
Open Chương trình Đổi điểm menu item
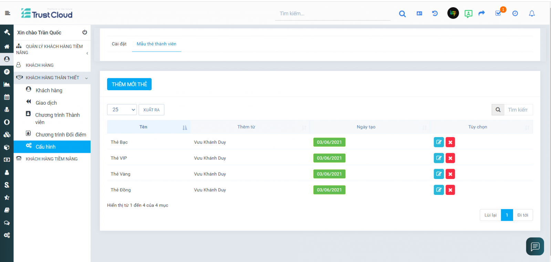(x=61, y=135)
